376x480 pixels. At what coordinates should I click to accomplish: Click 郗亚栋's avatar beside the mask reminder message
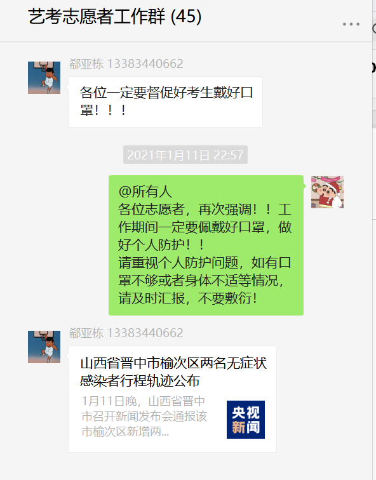[44, 77]
